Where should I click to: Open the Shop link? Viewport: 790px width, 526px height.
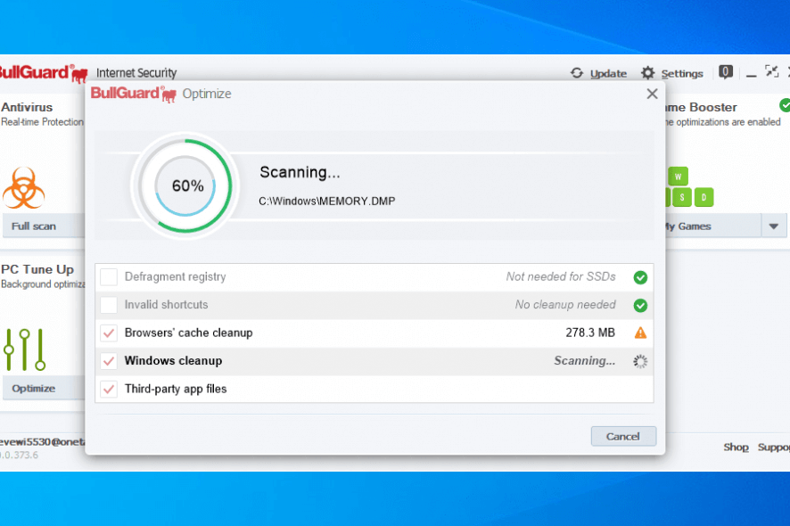736,448
